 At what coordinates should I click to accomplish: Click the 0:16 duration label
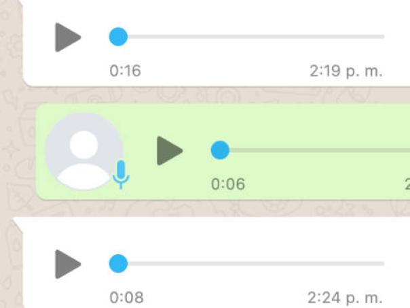coord(126,71)
